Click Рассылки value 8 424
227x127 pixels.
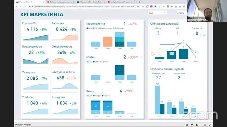[x=62, y=29]
